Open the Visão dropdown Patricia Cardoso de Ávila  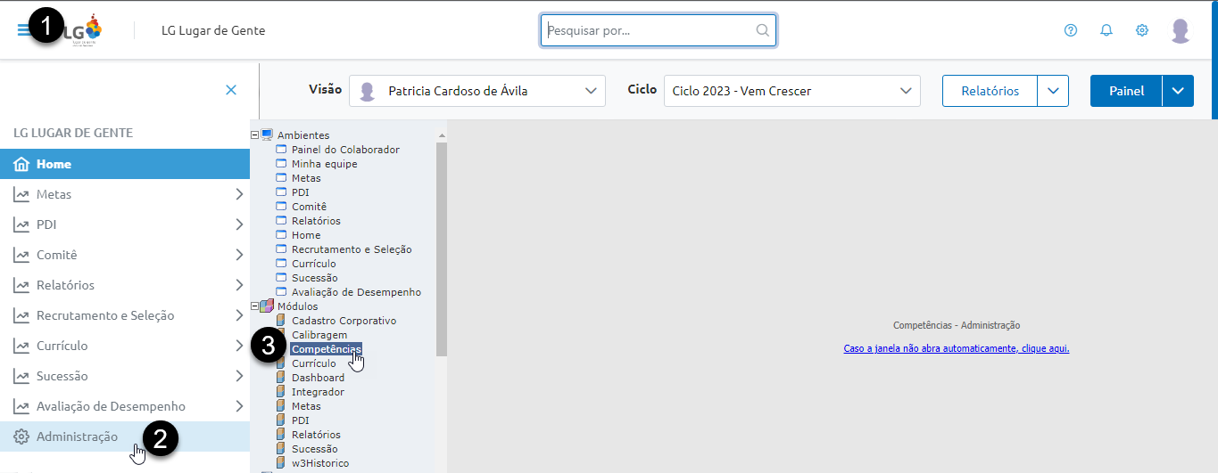[x=477, y=91]
